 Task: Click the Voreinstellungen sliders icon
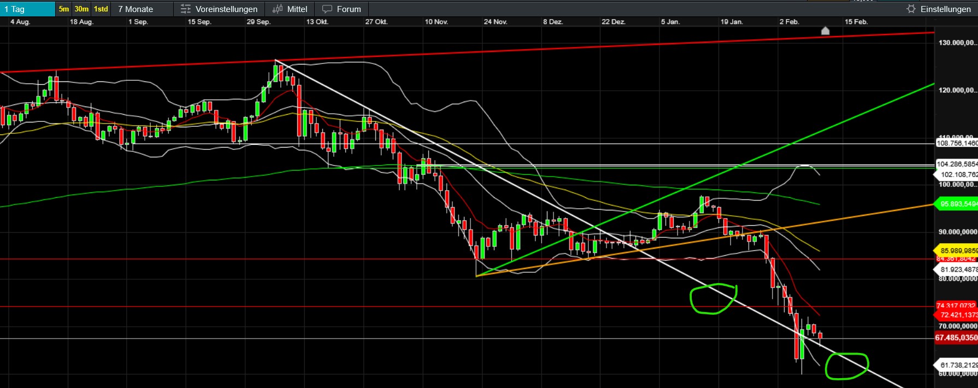[x=186, y=9]
